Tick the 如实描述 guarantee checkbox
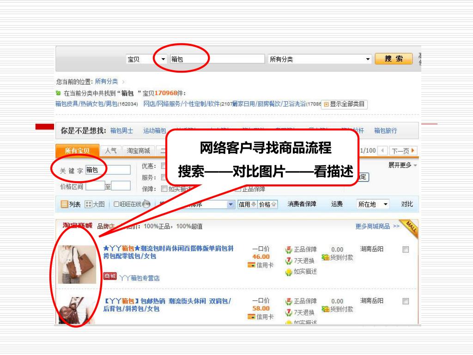The height and width of the screenshot is (355, 473). click(164, 189)
